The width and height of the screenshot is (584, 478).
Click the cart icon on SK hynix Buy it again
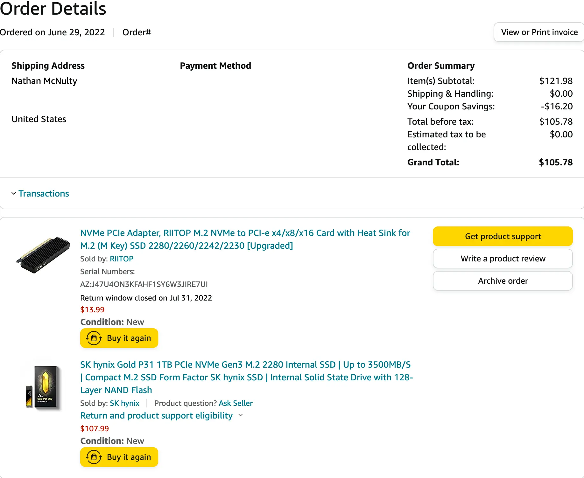coord(94,457)
